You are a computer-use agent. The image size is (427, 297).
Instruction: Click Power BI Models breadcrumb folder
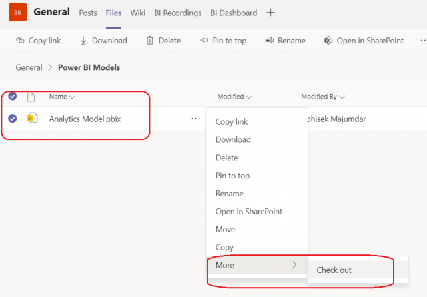89,67
